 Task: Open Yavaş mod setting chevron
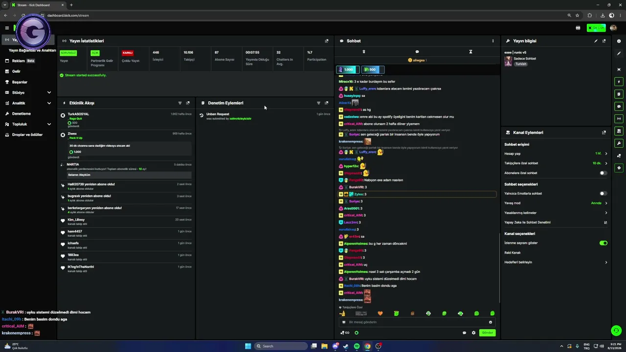click(x=606, y=203)
